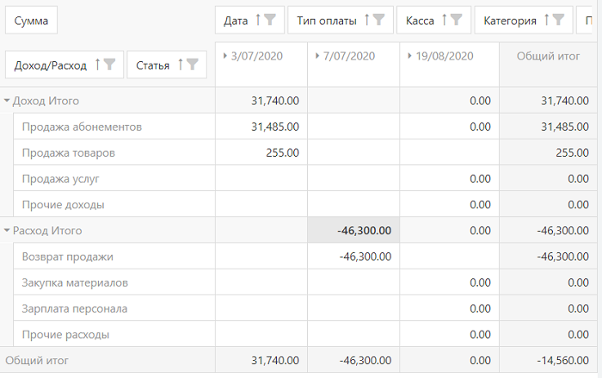Select the Продажа абонементов row header

tap(114, 127)
